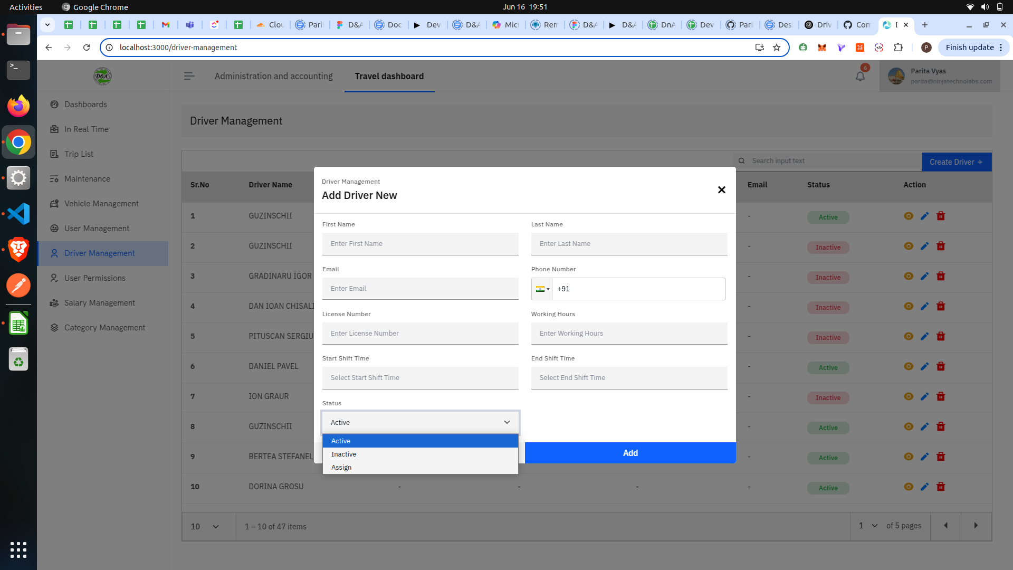
Task: View driver details eye icon row 2
Action: [908, 246]
